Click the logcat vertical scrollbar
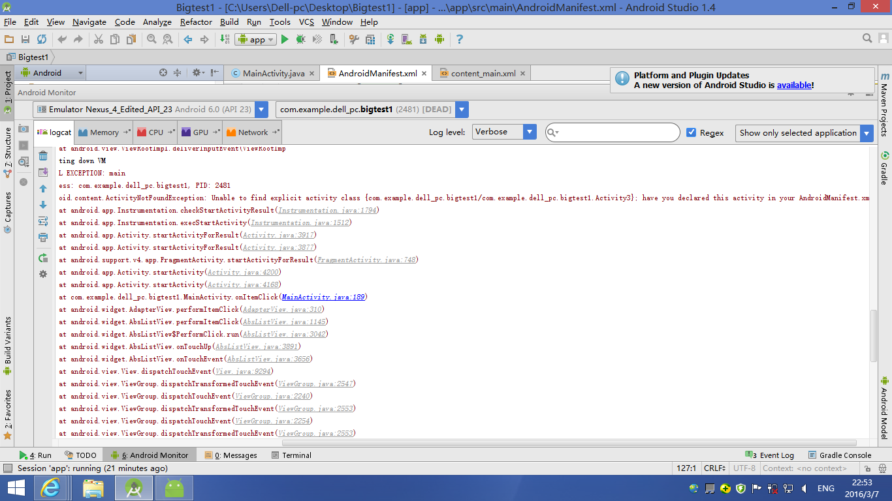This screenshot has height=501, width=892. tap(874, 336)
